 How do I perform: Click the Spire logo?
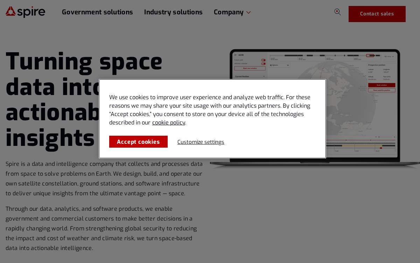(25, 12)
